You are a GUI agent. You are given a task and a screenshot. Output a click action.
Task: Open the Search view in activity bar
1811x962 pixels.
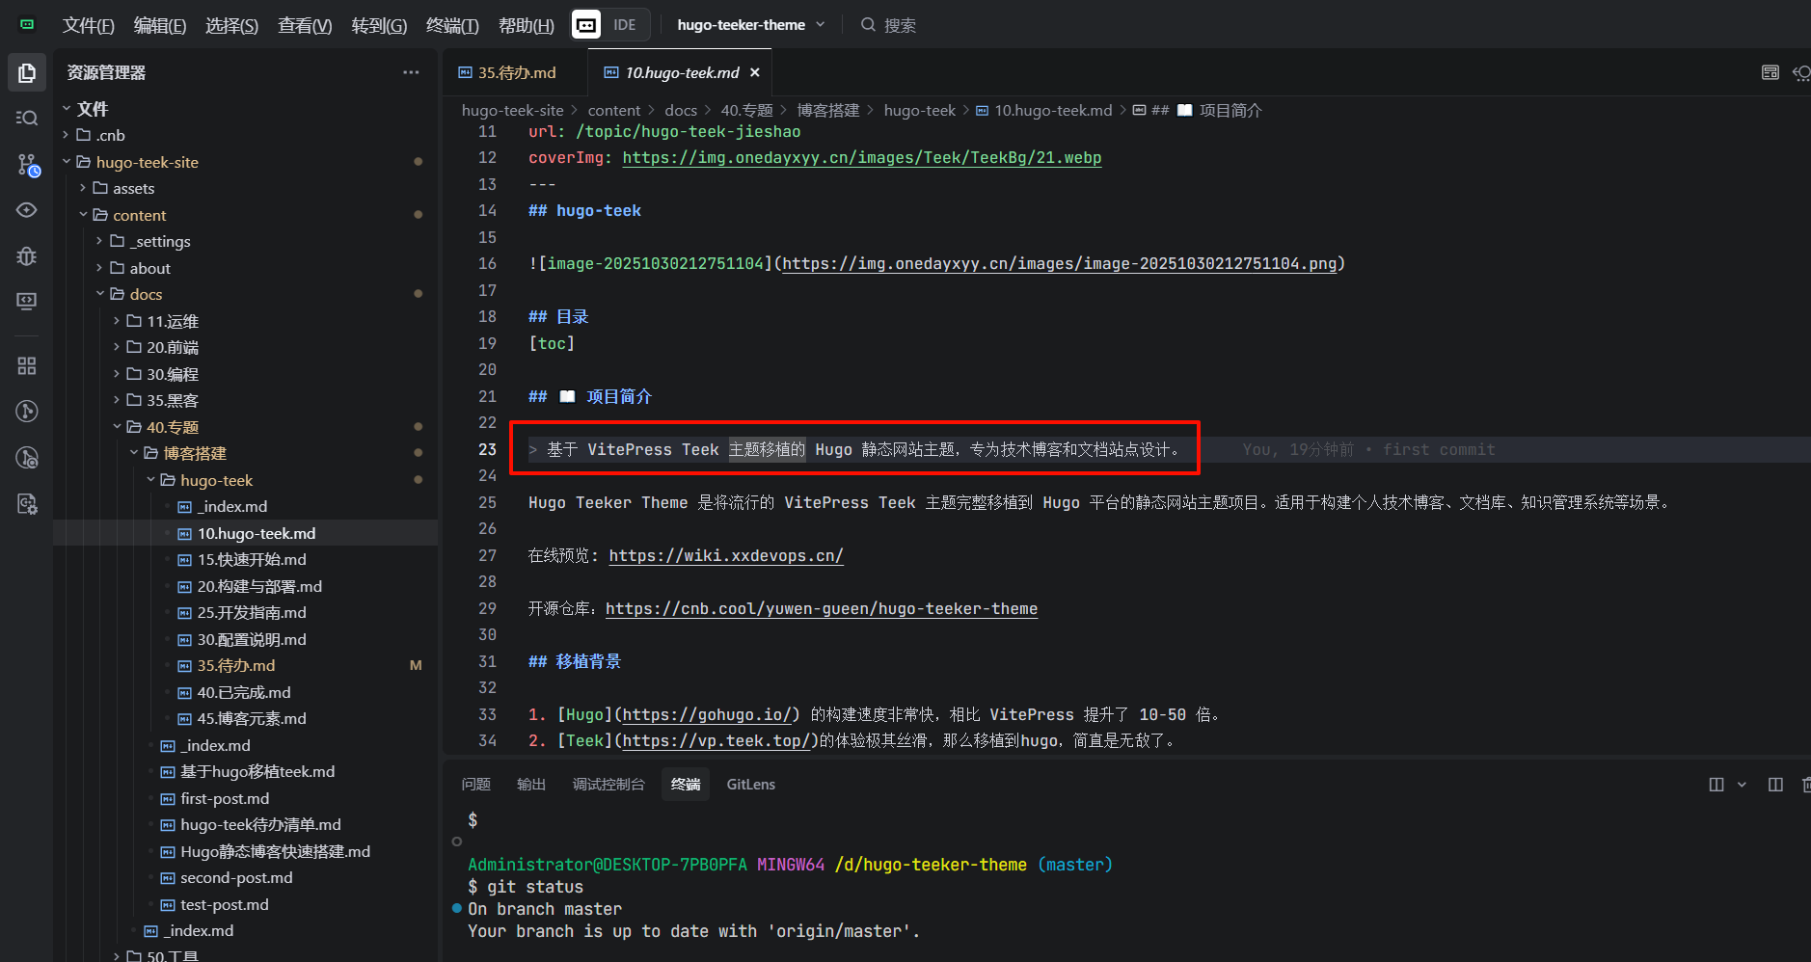(x=27, y=118)
